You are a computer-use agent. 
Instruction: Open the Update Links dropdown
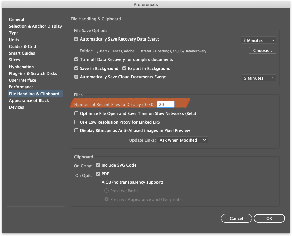tap(182, 140)
